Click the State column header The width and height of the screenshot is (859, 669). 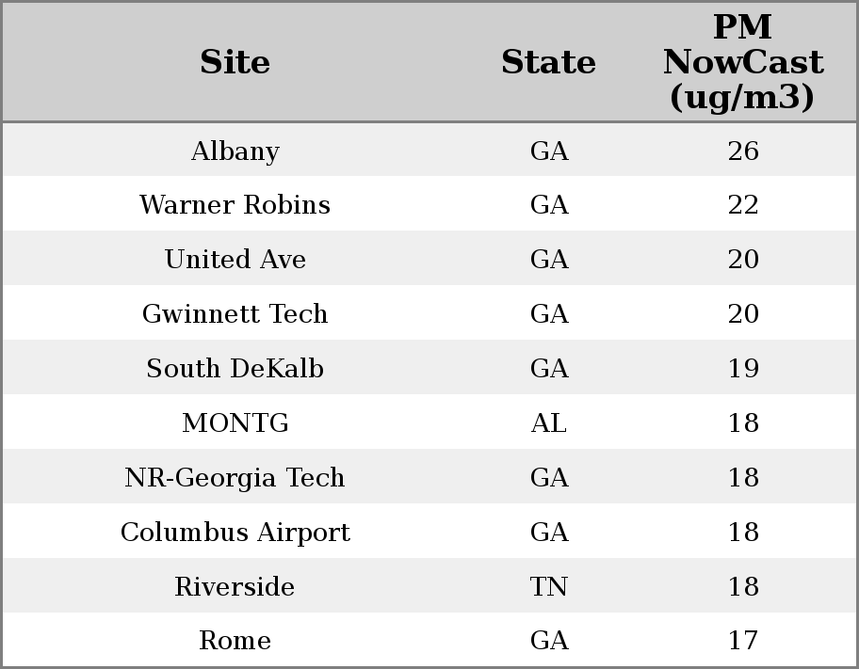click(x=548, y=62)
